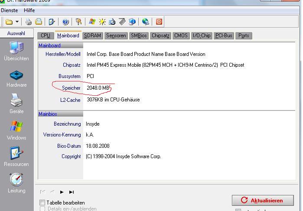The width and height of the screenshot is (303, 211).
Task: Open the Ressourcen sidebar section
Action: [16, 157]
